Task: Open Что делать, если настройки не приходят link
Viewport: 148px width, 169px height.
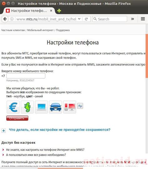Action: tap(60, 130)
